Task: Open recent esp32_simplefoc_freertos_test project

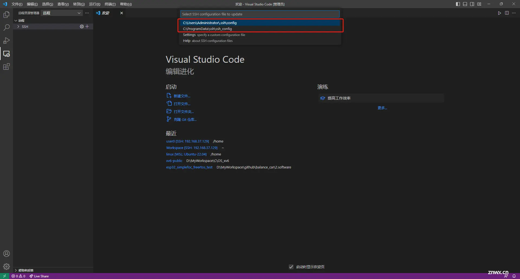Action: (x=189, y=167)
